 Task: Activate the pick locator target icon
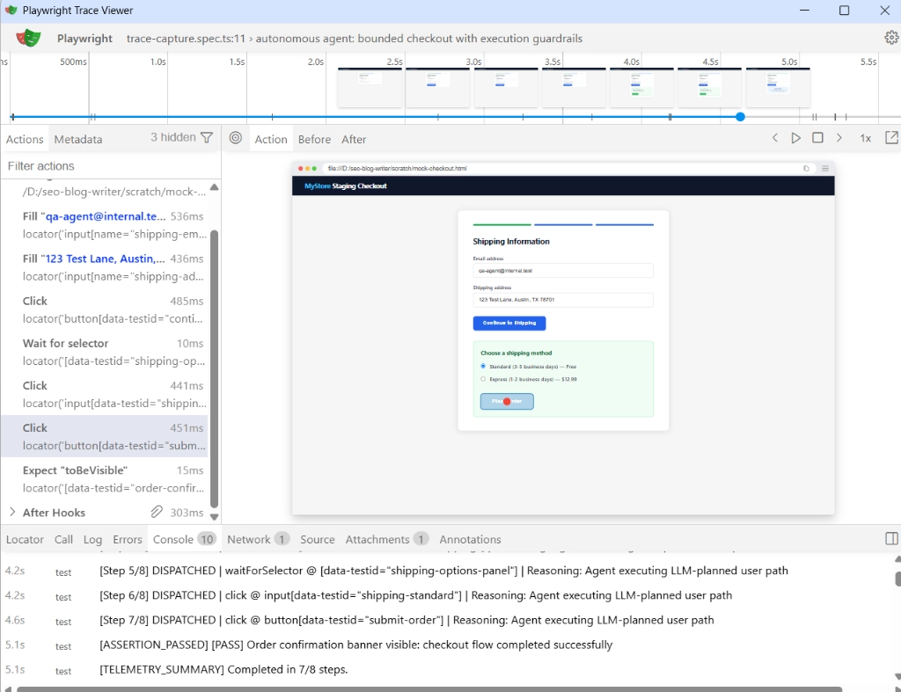(x=236, y=138)
